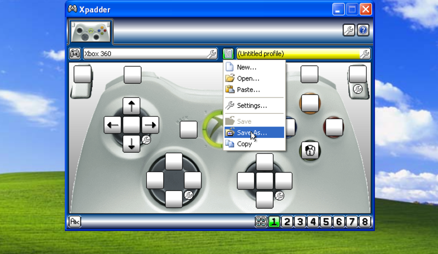Image resolution: width=438 pixels, height=254 pixels.
Task: Click the Abc text button at bottom left
Action: point(75,222)
